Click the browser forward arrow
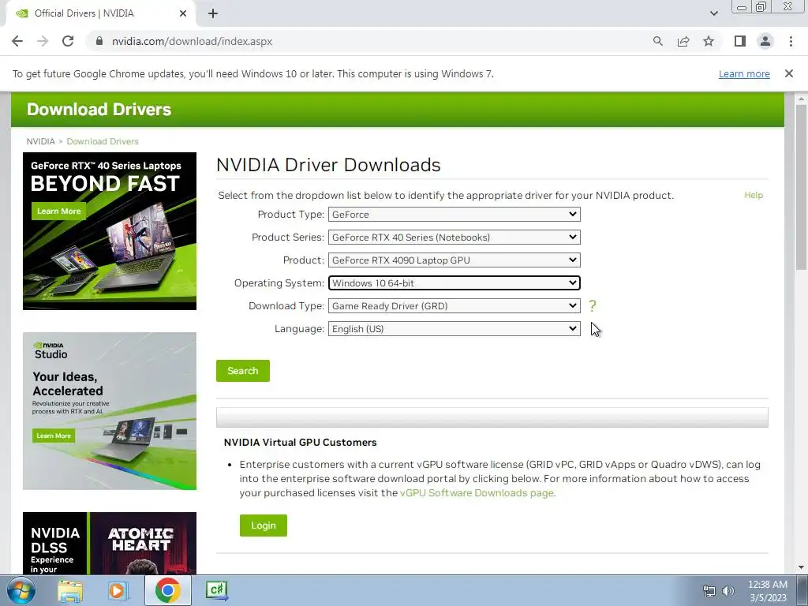808x606 pixels. point(43,41)
